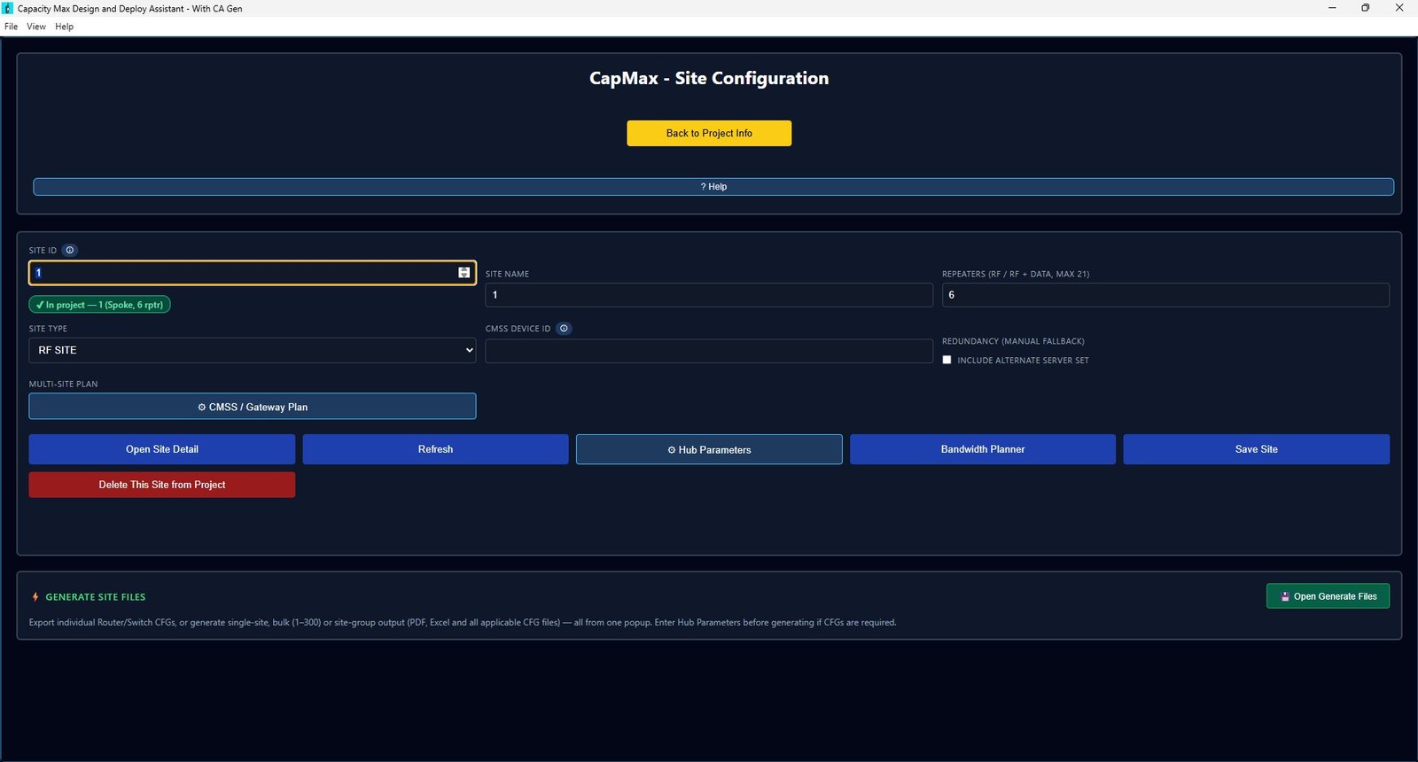The width and height of the screenshot is (1418, 762).
Task: Focus the Site Name field
Action: 709,295
